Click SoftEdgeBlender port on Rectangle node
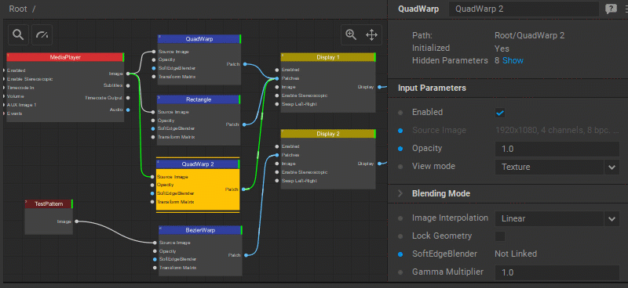The height and width of the screenshot is (288, 628). pyautogui.click(x=153, y=128)
